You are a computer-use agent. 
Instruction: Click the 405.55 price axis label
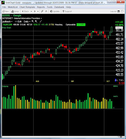point(119,75)
